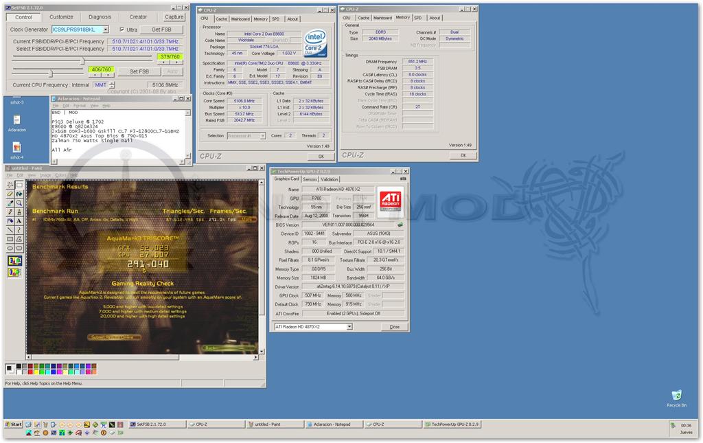Open the Image menu in Paint
Viewport: 703px width, 443px height.
(x=46, y=175)
